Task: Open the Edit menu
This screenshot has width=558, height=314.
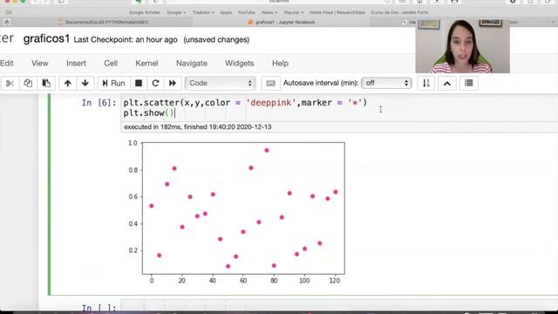Action: 7,64
